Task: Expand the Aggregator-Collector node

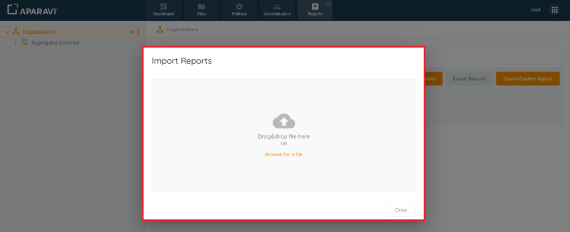Action: (x=16, y=43)
